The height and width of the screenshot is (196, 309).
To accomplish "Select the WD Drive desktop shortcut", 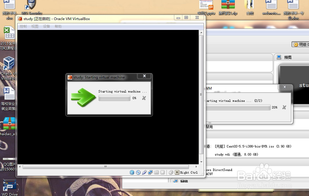I will [10, 188].
